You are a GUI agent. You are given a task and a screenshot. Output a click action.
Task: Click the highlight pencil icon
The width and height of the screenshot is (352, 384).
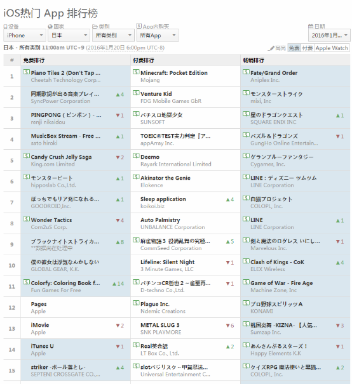(271, 48)
